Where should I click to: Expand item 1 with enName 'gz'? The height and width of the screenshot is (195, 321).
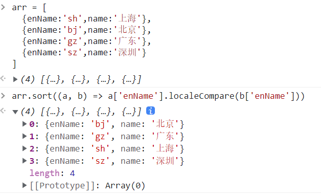(25, 136)
